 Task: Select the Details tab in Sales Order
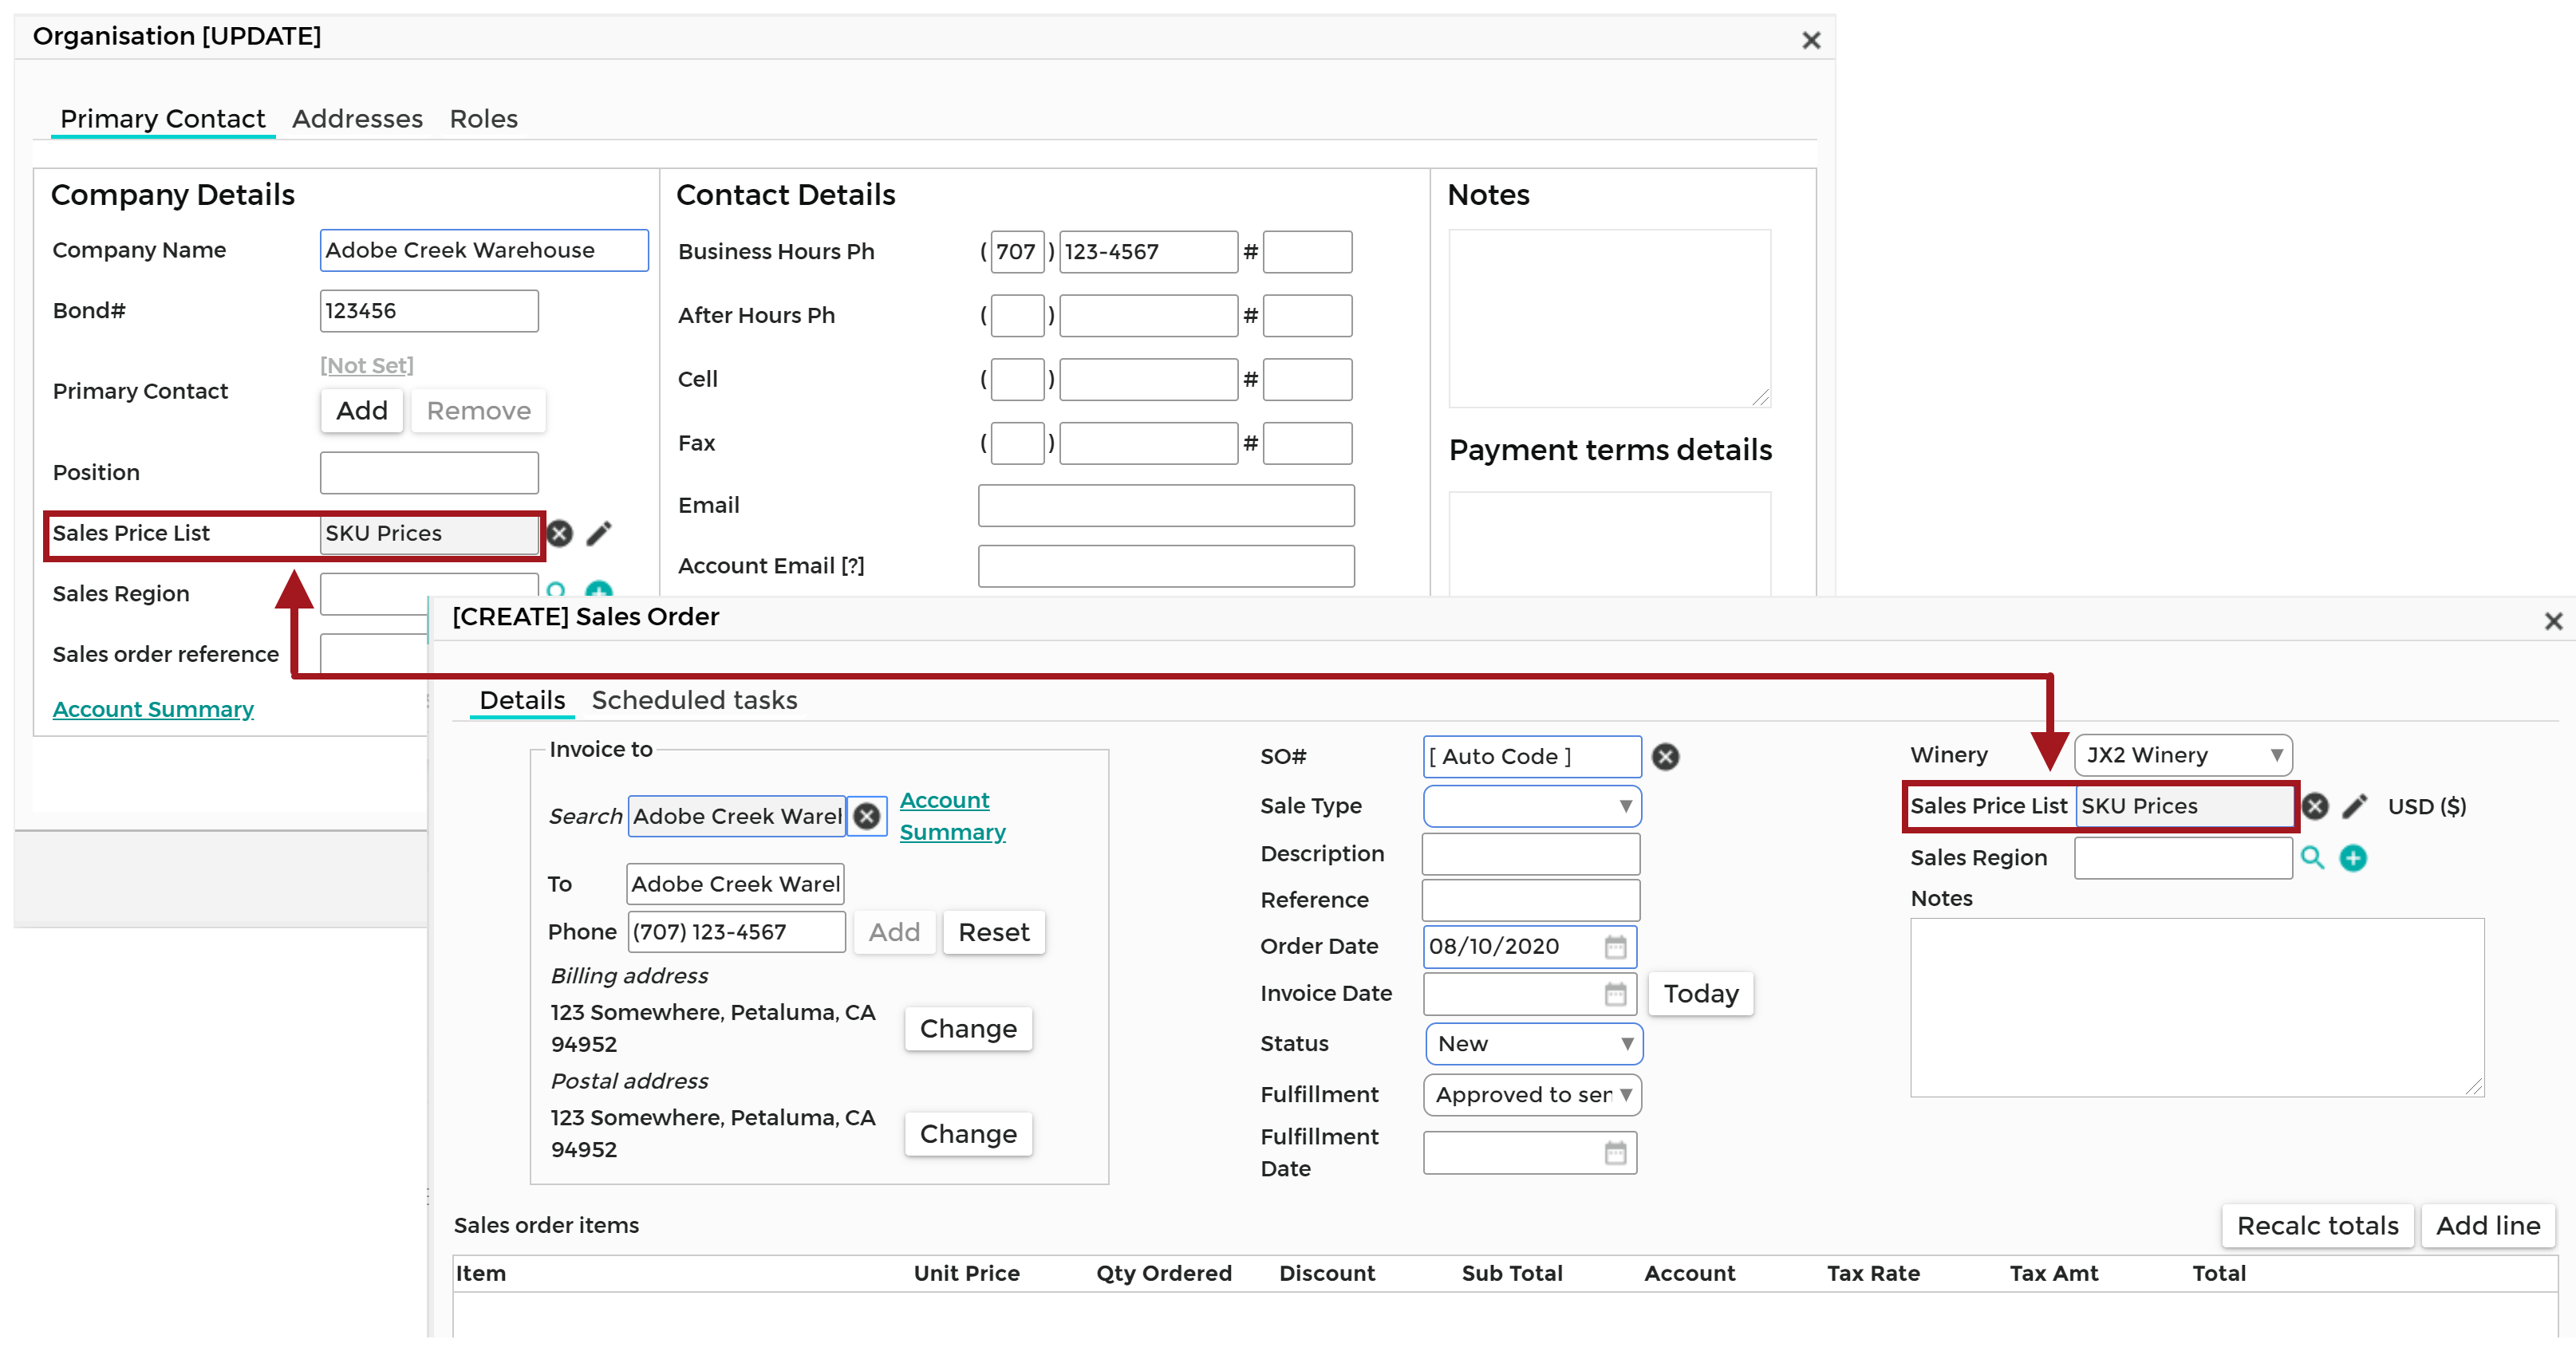point(522,700)
